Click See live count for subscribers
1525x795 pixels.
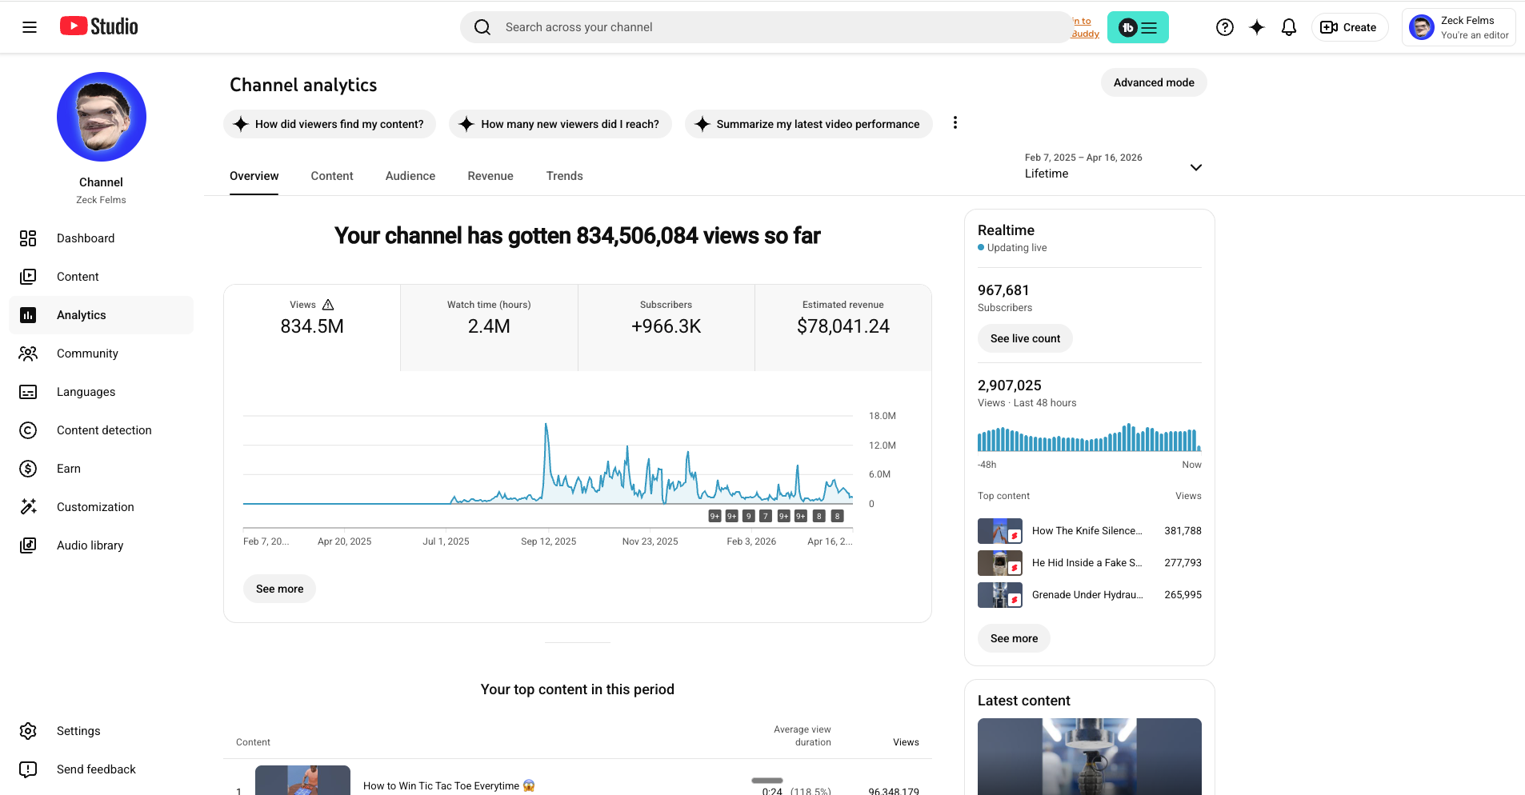pyautogui.click(x=1025, y=338)
